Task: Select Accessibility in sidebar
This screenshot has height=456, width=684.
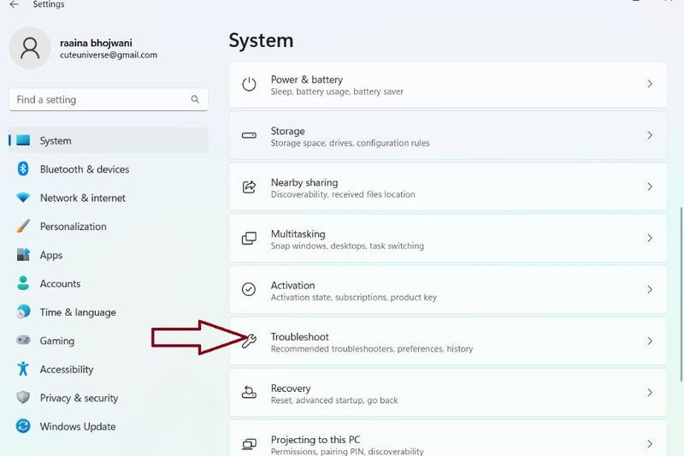Action: click(x=109, y=370)
